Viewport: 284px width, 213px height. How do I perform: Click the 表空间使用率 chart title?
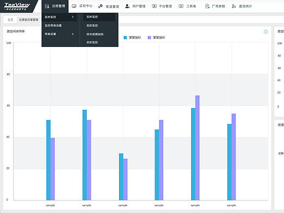tap(16, 31)
